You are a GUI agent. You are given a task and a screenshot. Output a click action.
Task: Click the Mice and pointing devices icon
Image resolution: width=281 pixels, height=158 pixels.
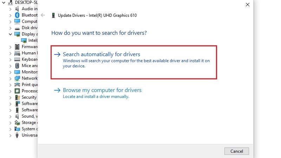point(17,66)
